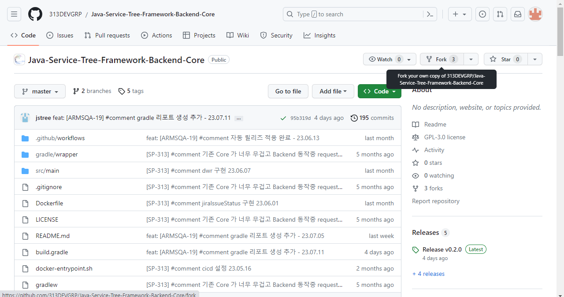Screen dimensions: 564x297
Task: Open the create new plus dropdown
Action: (460, 14)
